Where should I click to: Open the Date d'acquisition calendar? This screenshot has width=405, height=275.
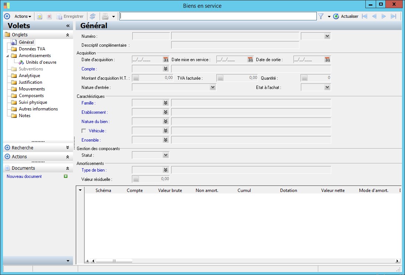coord(166,60)
